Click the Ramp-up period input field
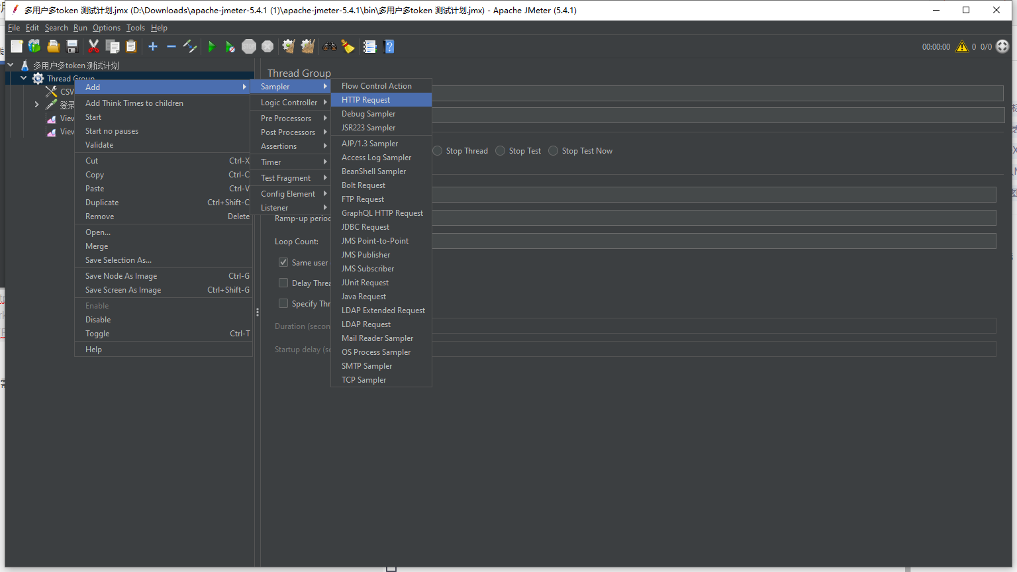Screen dimensions: 1017x572 [714, 218]
